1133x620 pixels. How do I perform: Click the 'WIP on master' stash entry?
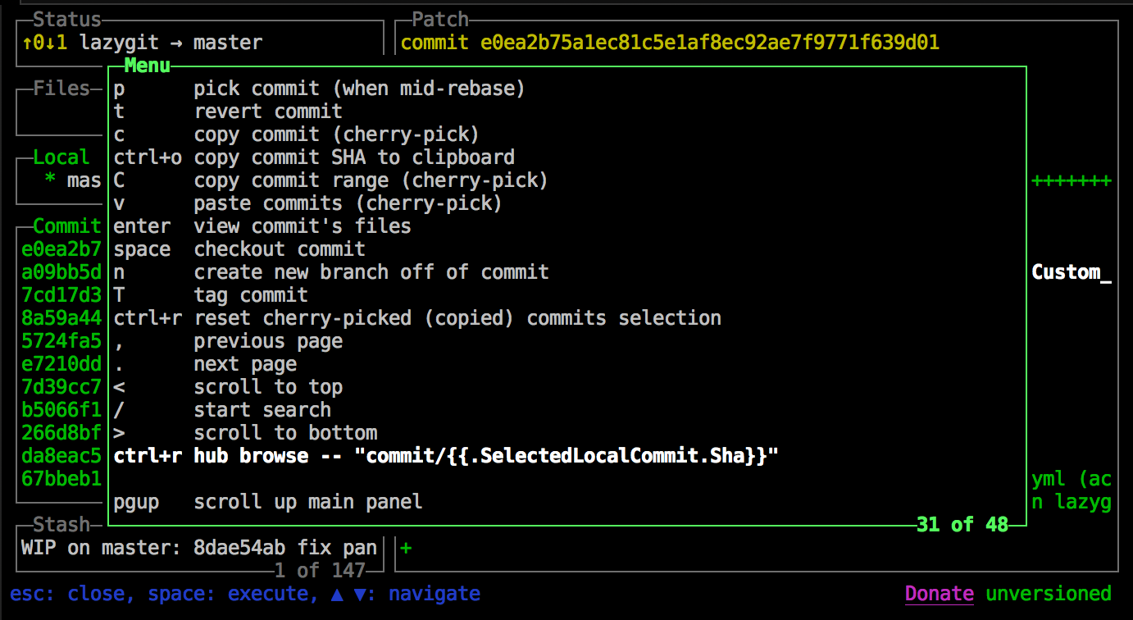tap(199, 547)
